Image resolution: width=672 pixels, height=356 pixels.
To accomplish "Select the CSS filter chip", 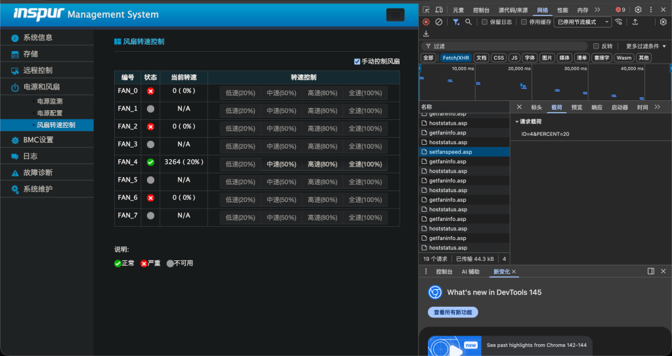I will point(499,58).
